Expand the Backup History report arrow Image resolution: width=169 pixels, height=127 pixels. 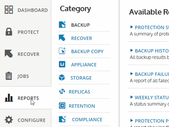click(131, 50)
